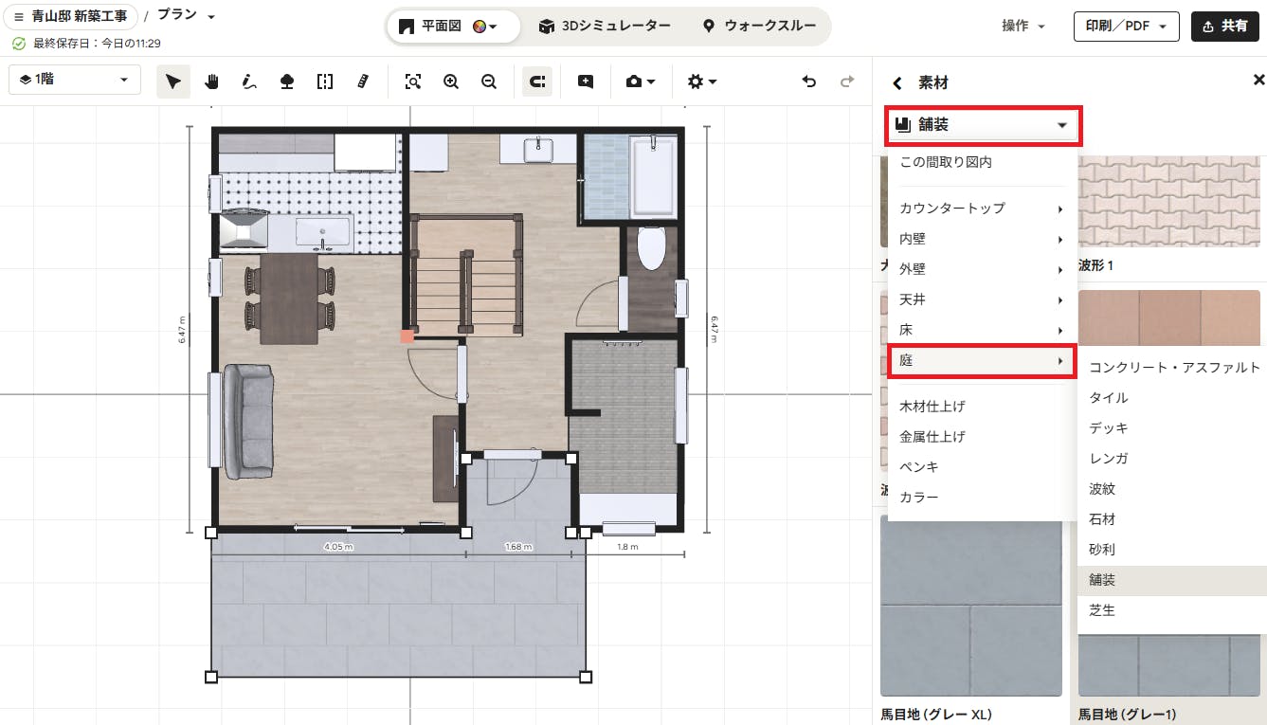This screenshot has width=1267, height=725.
Task: Choose ペンキ from the menu
Action: (x=983, y=467)
